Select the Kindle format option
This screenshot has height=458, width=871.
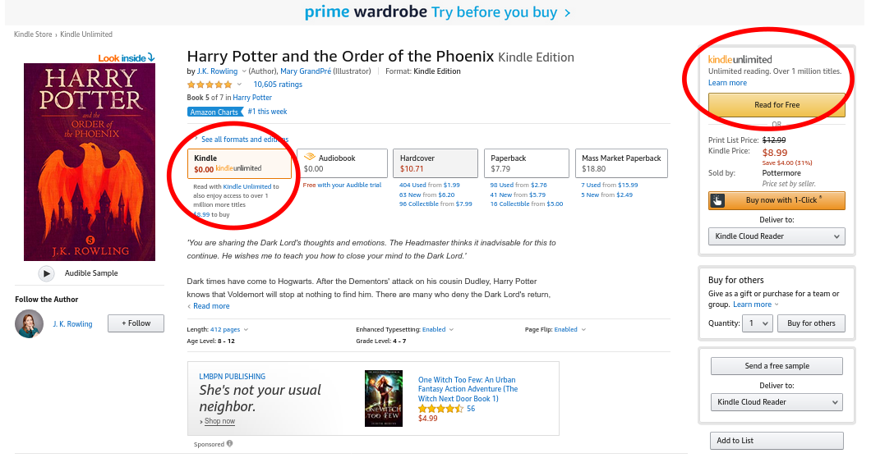239,163
